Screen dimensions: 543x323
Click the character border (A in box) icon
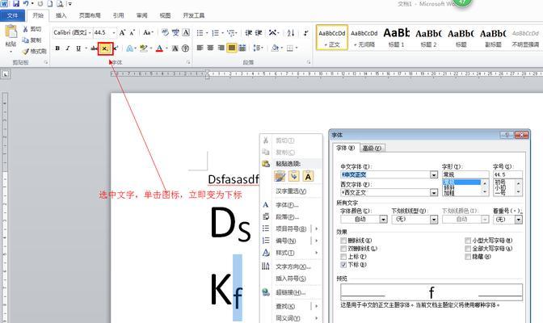[x=186, y=33]
